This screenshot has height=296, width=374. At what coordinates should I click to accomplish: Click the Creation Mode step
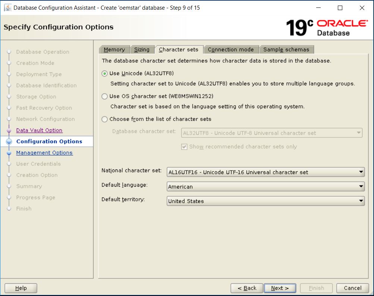click(x=35, y=63)
